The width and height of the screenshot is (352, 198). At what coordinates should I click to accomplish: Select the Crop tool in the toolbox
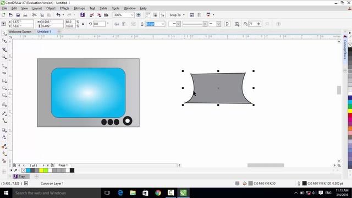coord(4,50)
